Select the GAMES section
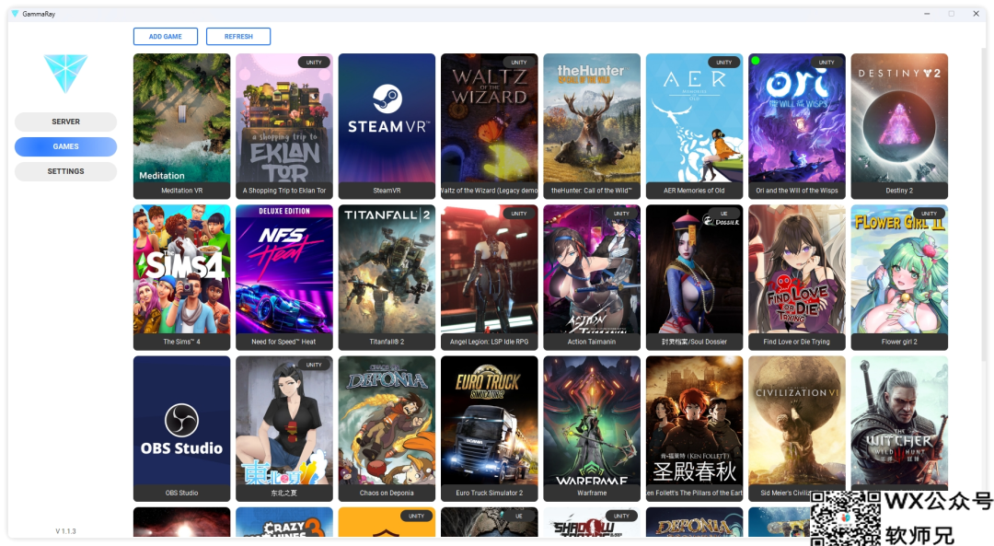 pos(66,146)
